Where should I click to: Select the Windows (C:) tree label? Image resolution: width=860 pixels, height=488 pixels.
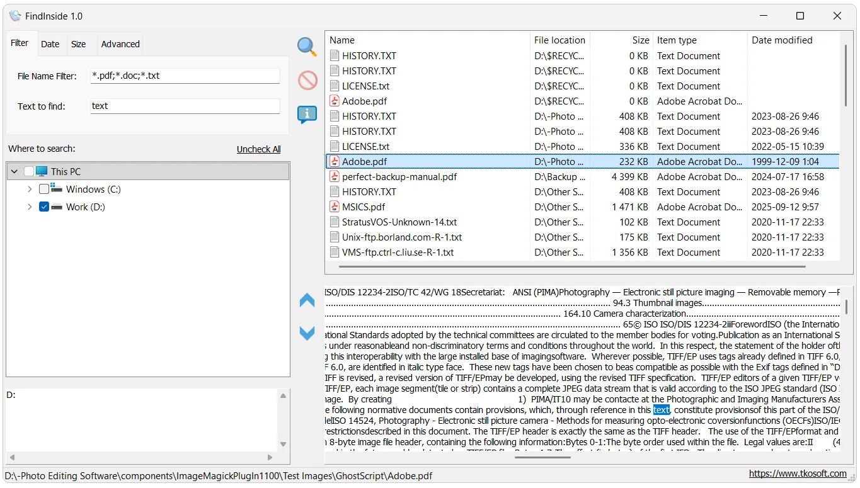pos(93,189)
